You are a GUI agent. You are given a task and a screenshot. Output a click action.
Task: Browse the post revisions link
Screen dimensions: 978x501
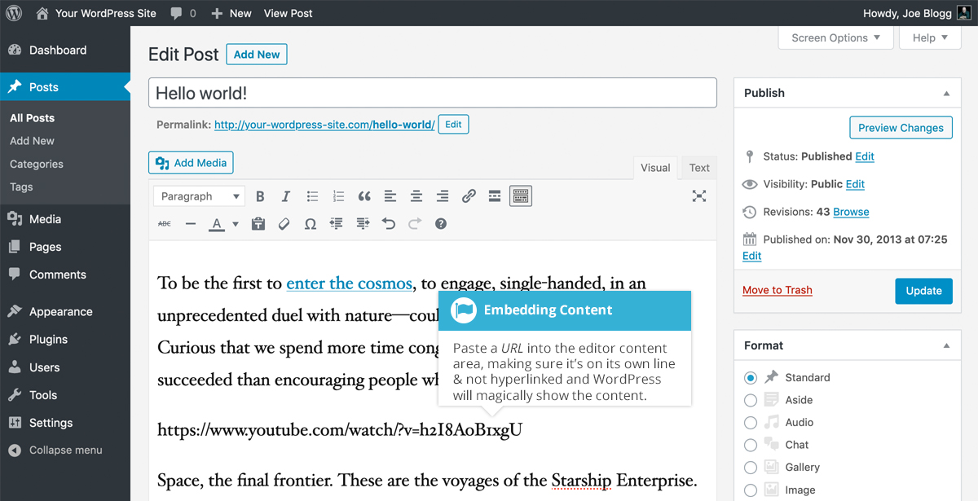(x=851, y=212)
